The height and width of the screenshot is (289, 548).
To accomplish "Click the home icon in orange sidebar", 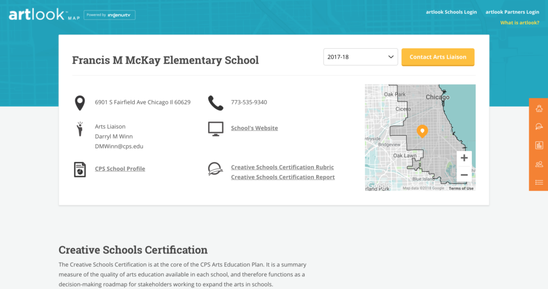I will (539, 108).
